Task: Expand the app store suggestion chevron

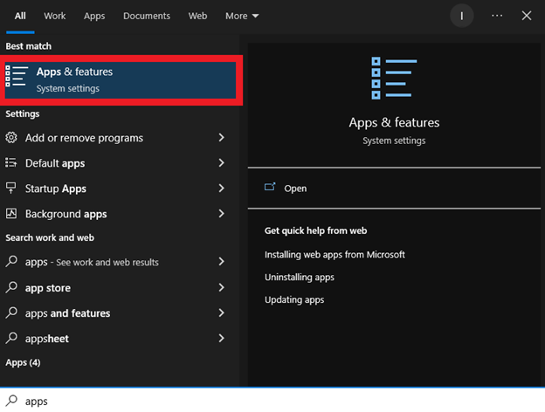Action: [222, 287]
